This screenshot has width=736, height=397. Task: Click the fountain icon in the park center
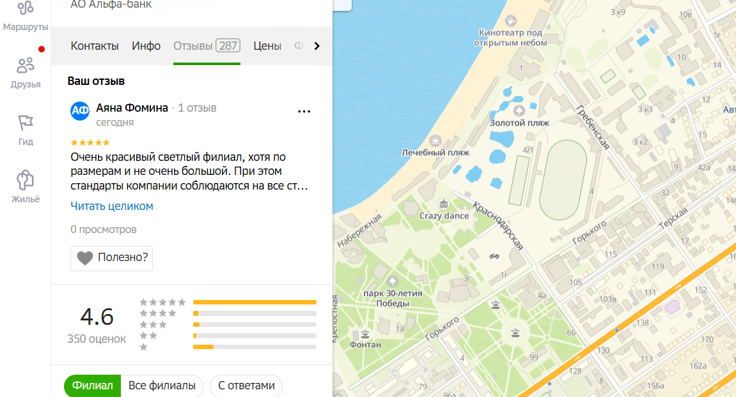515,333
